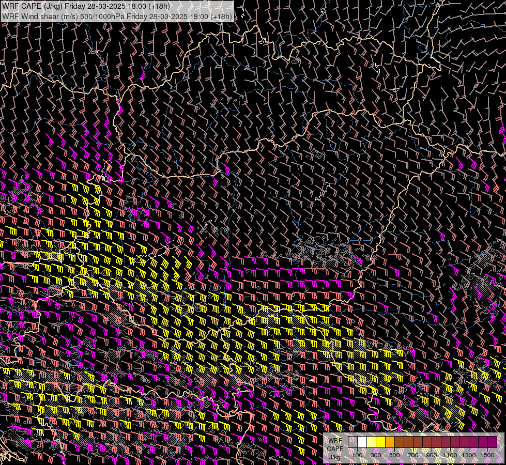Select the bright yellow CAPE legend swatch

coord(381,442)
